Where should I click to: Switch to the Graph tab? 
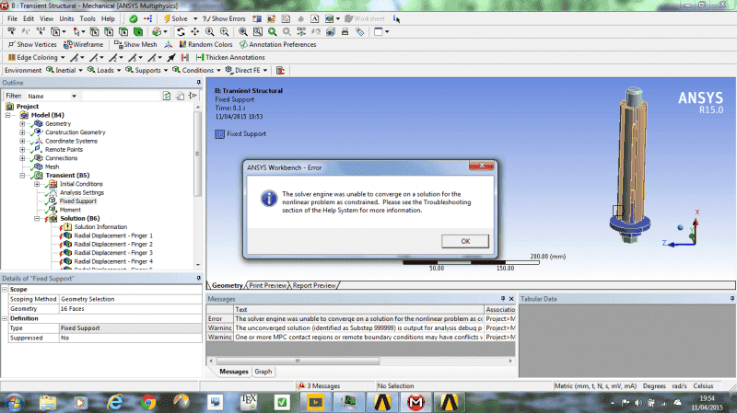coord(263,372)
